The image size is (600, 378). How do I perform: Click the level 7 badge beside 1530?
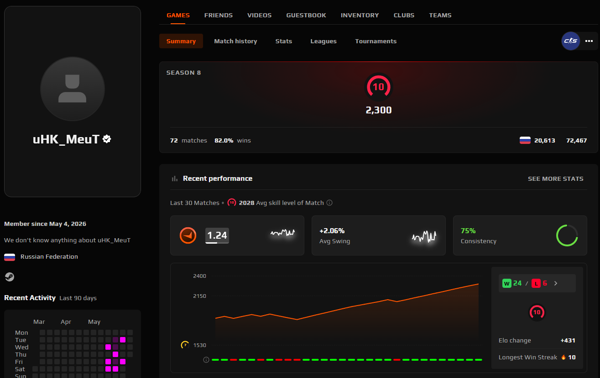(x=185, y=345)
